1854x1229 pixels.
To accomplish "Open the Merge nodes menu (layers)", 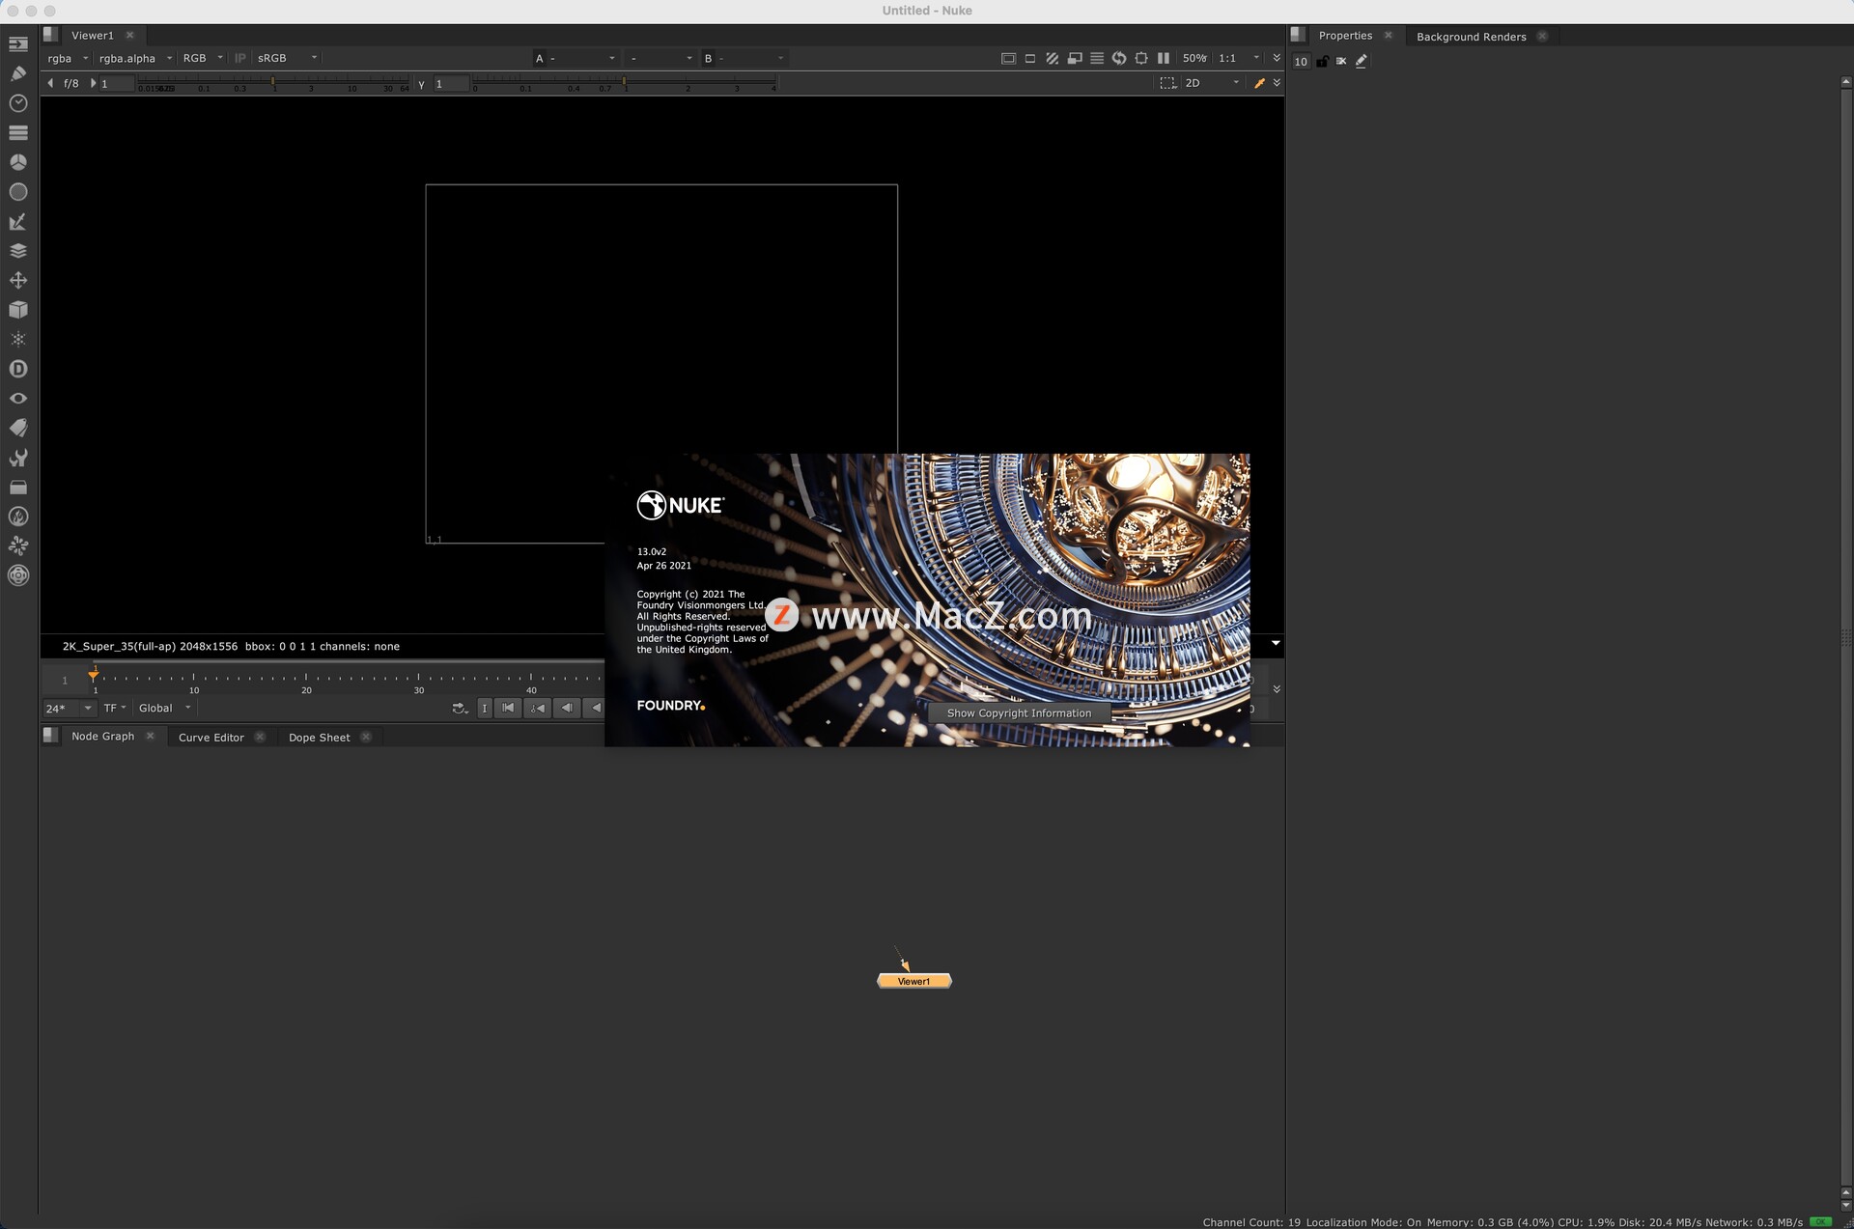I will click(x=18, y=251).
